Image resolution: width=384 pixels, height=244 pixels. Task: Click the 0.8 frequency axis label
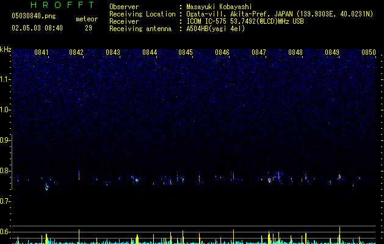pos(5,171)
